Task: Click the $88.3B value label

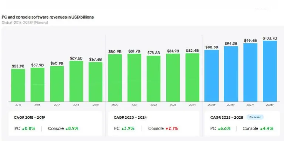Action: point(212,47)
